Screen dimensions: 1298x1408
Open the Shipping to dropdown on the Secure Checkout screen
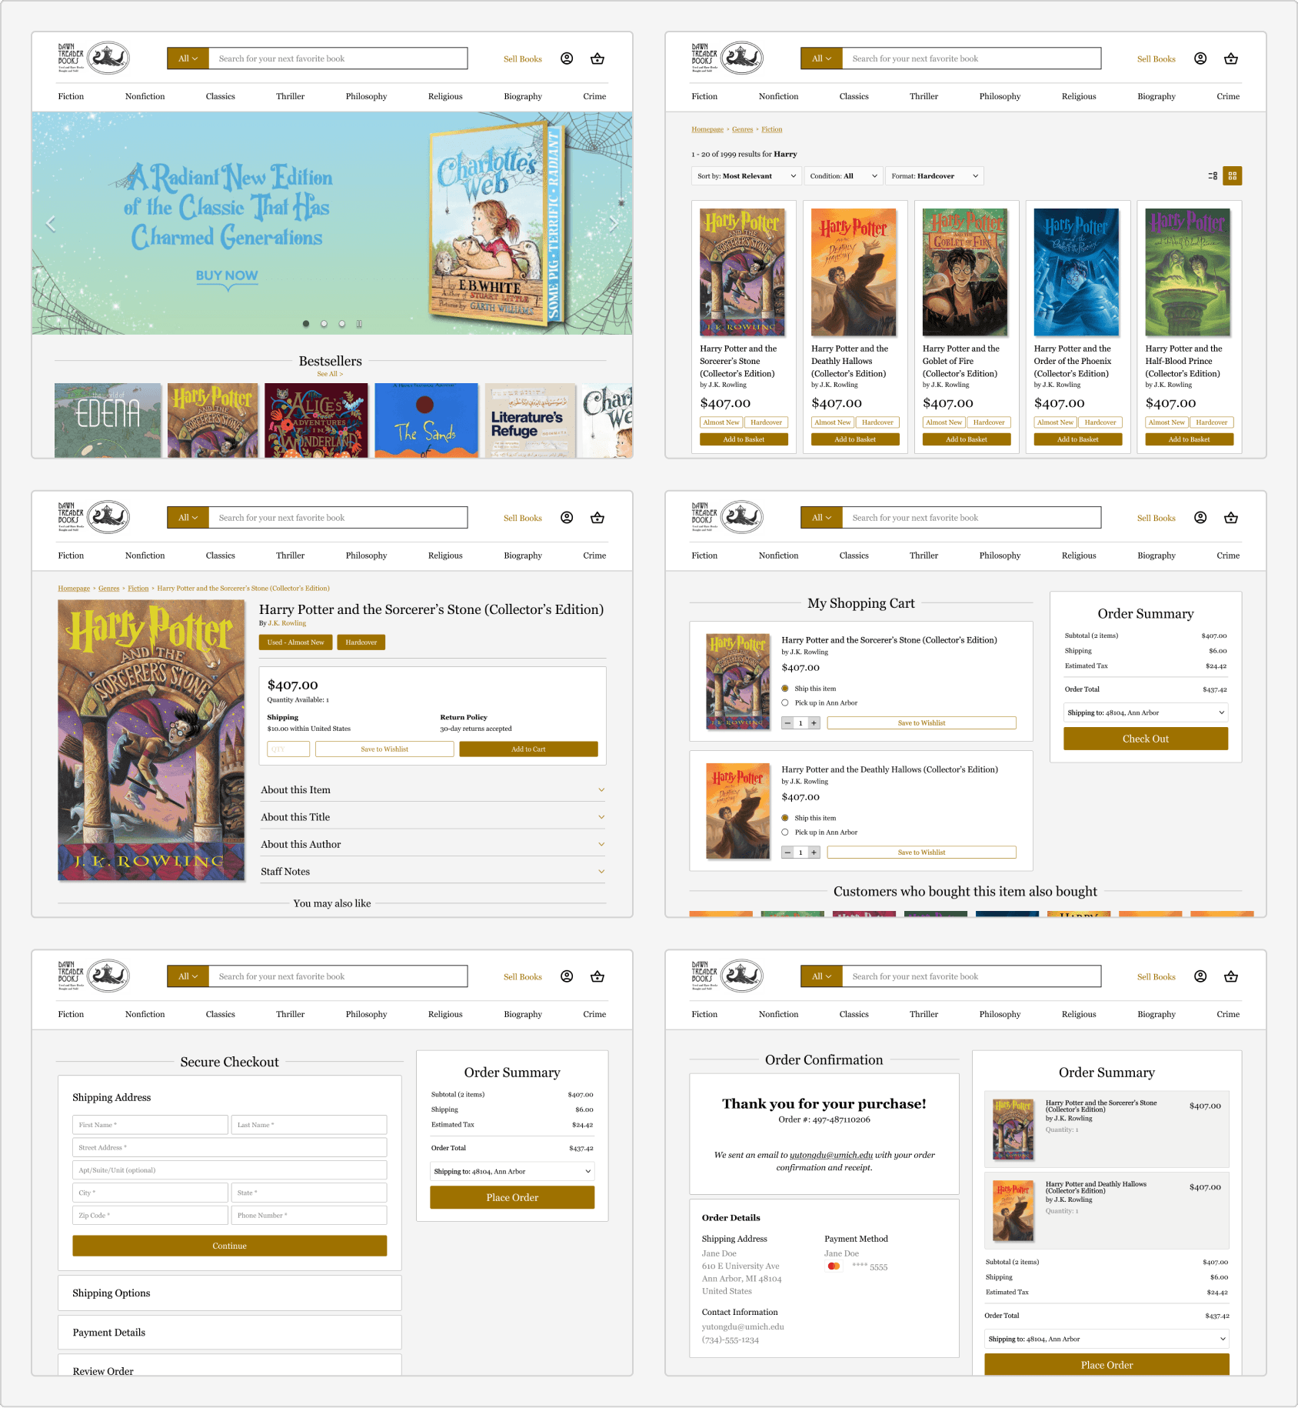coord(512,1172)
